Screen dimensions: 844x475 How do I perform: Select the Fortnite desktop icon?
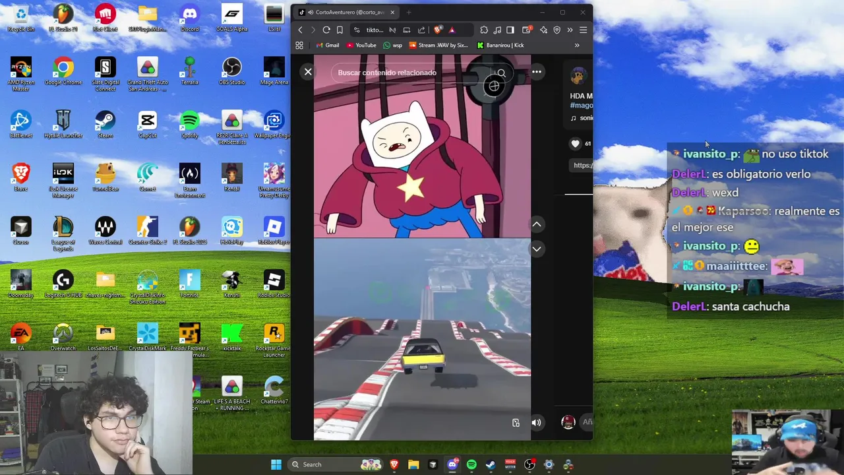tap(190, 284)
